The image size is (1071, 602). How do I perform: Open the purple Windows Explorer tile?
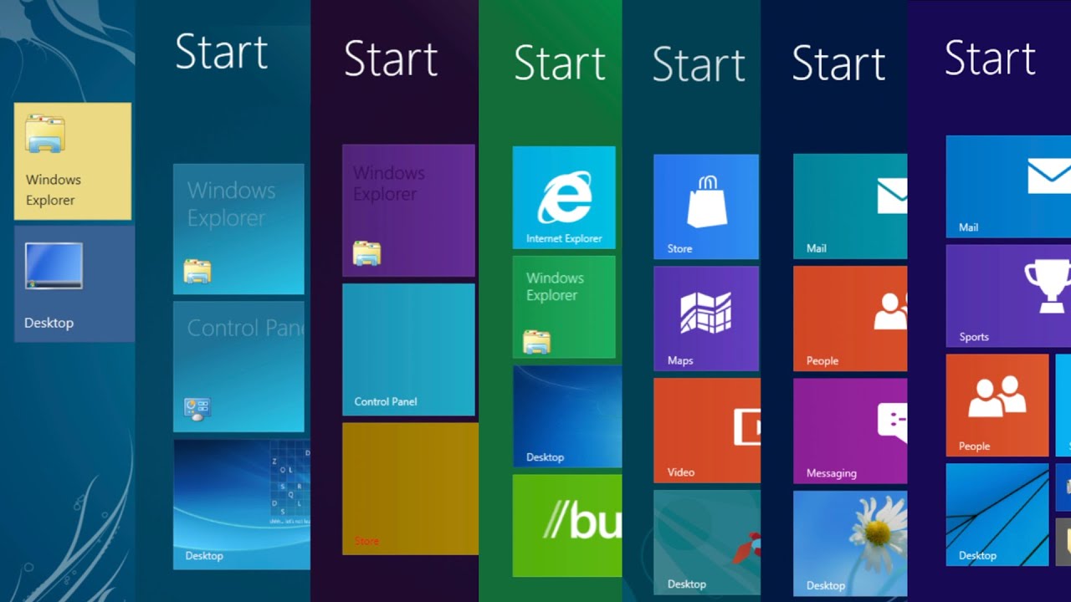(408, 211)
